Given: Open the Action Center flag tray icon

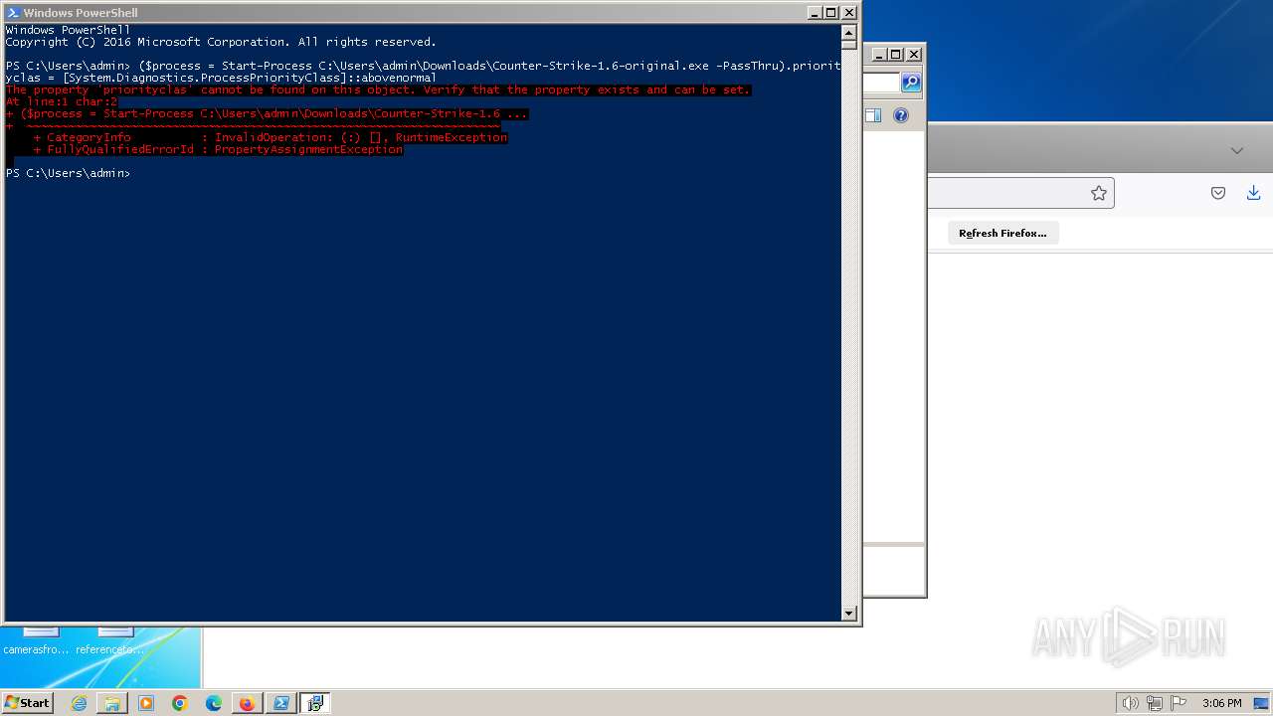Looking at the screenshot, I should pyautogui.click(x=1179, y=703).
